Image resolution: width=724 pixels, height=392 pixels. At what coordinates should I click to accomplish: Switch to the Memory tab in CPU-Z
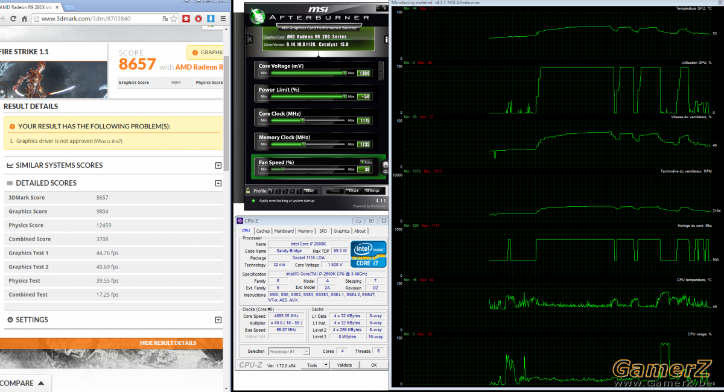pos(305,231)
